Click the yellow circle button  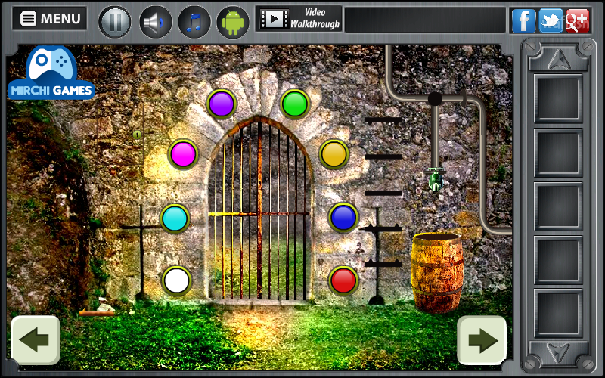(x=334, y=154)
